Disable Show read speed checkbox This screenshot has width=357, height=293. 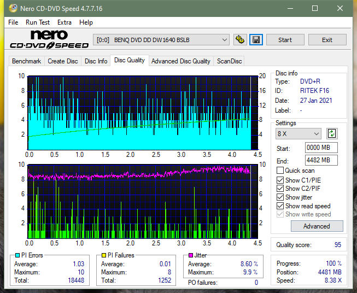point(280,206)
